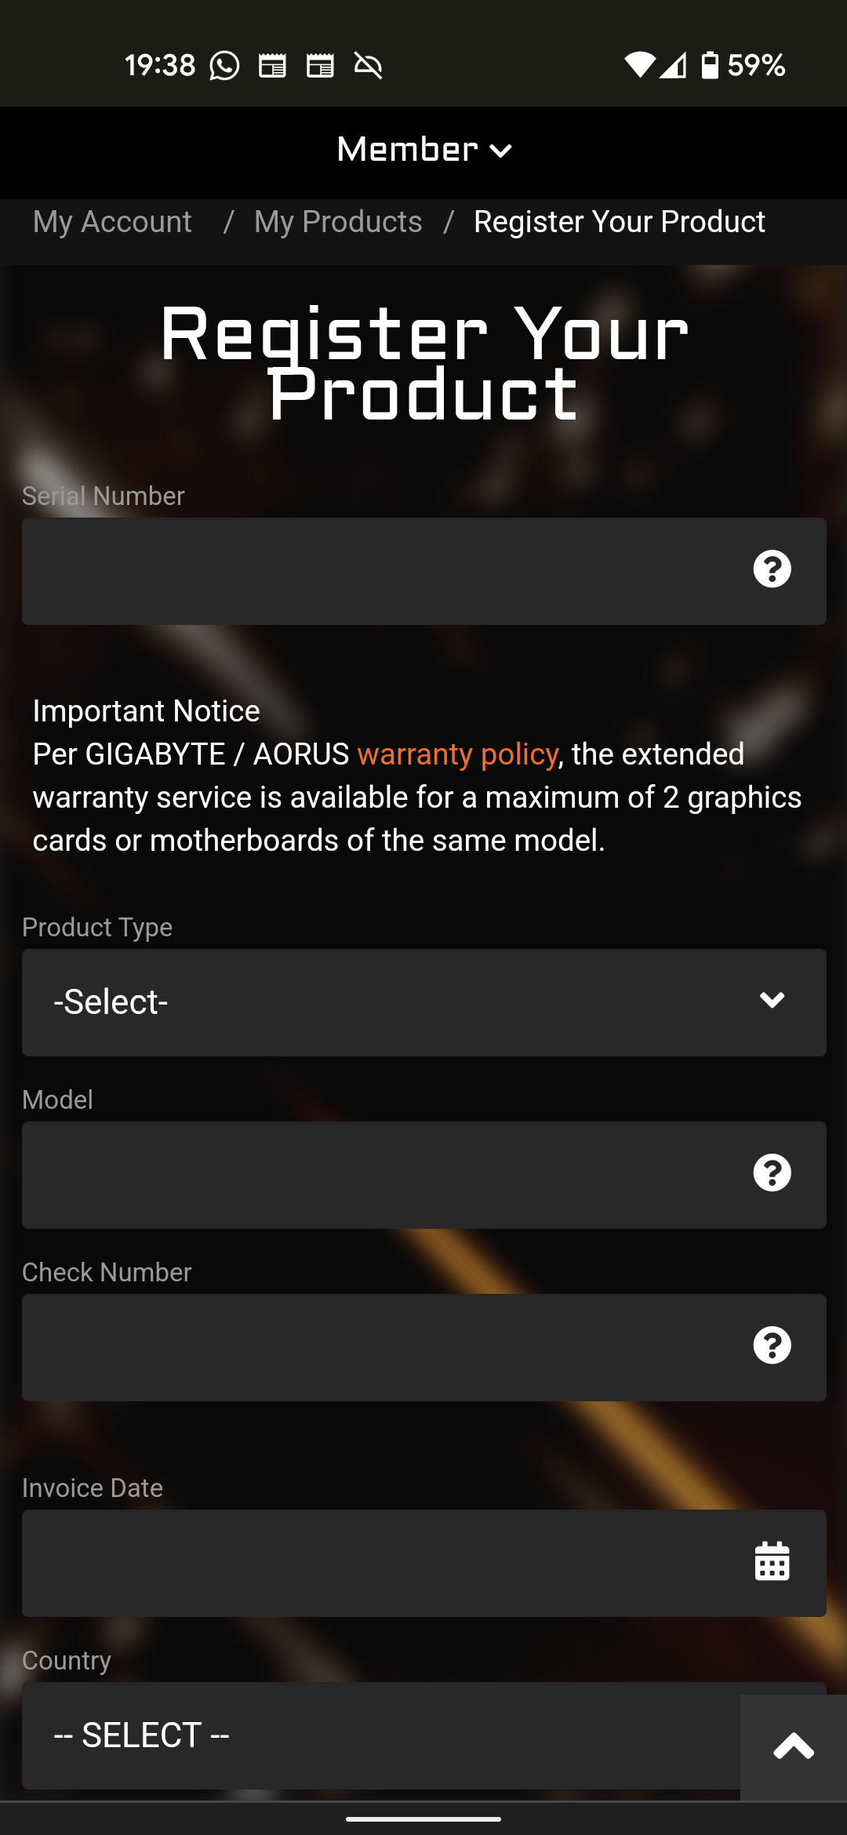
Task: Tap the Model field help icon
Action: pos(772,1173)
